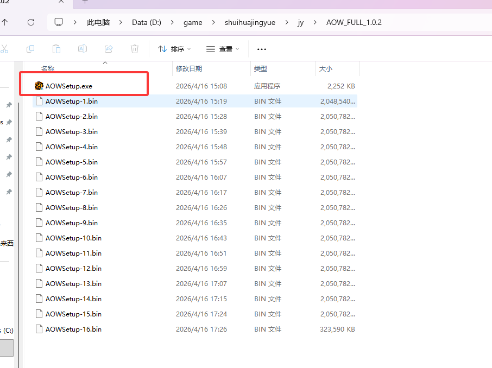492x368 pixels.
Task: Click the Copy icon
Action: tap(30, 49)
